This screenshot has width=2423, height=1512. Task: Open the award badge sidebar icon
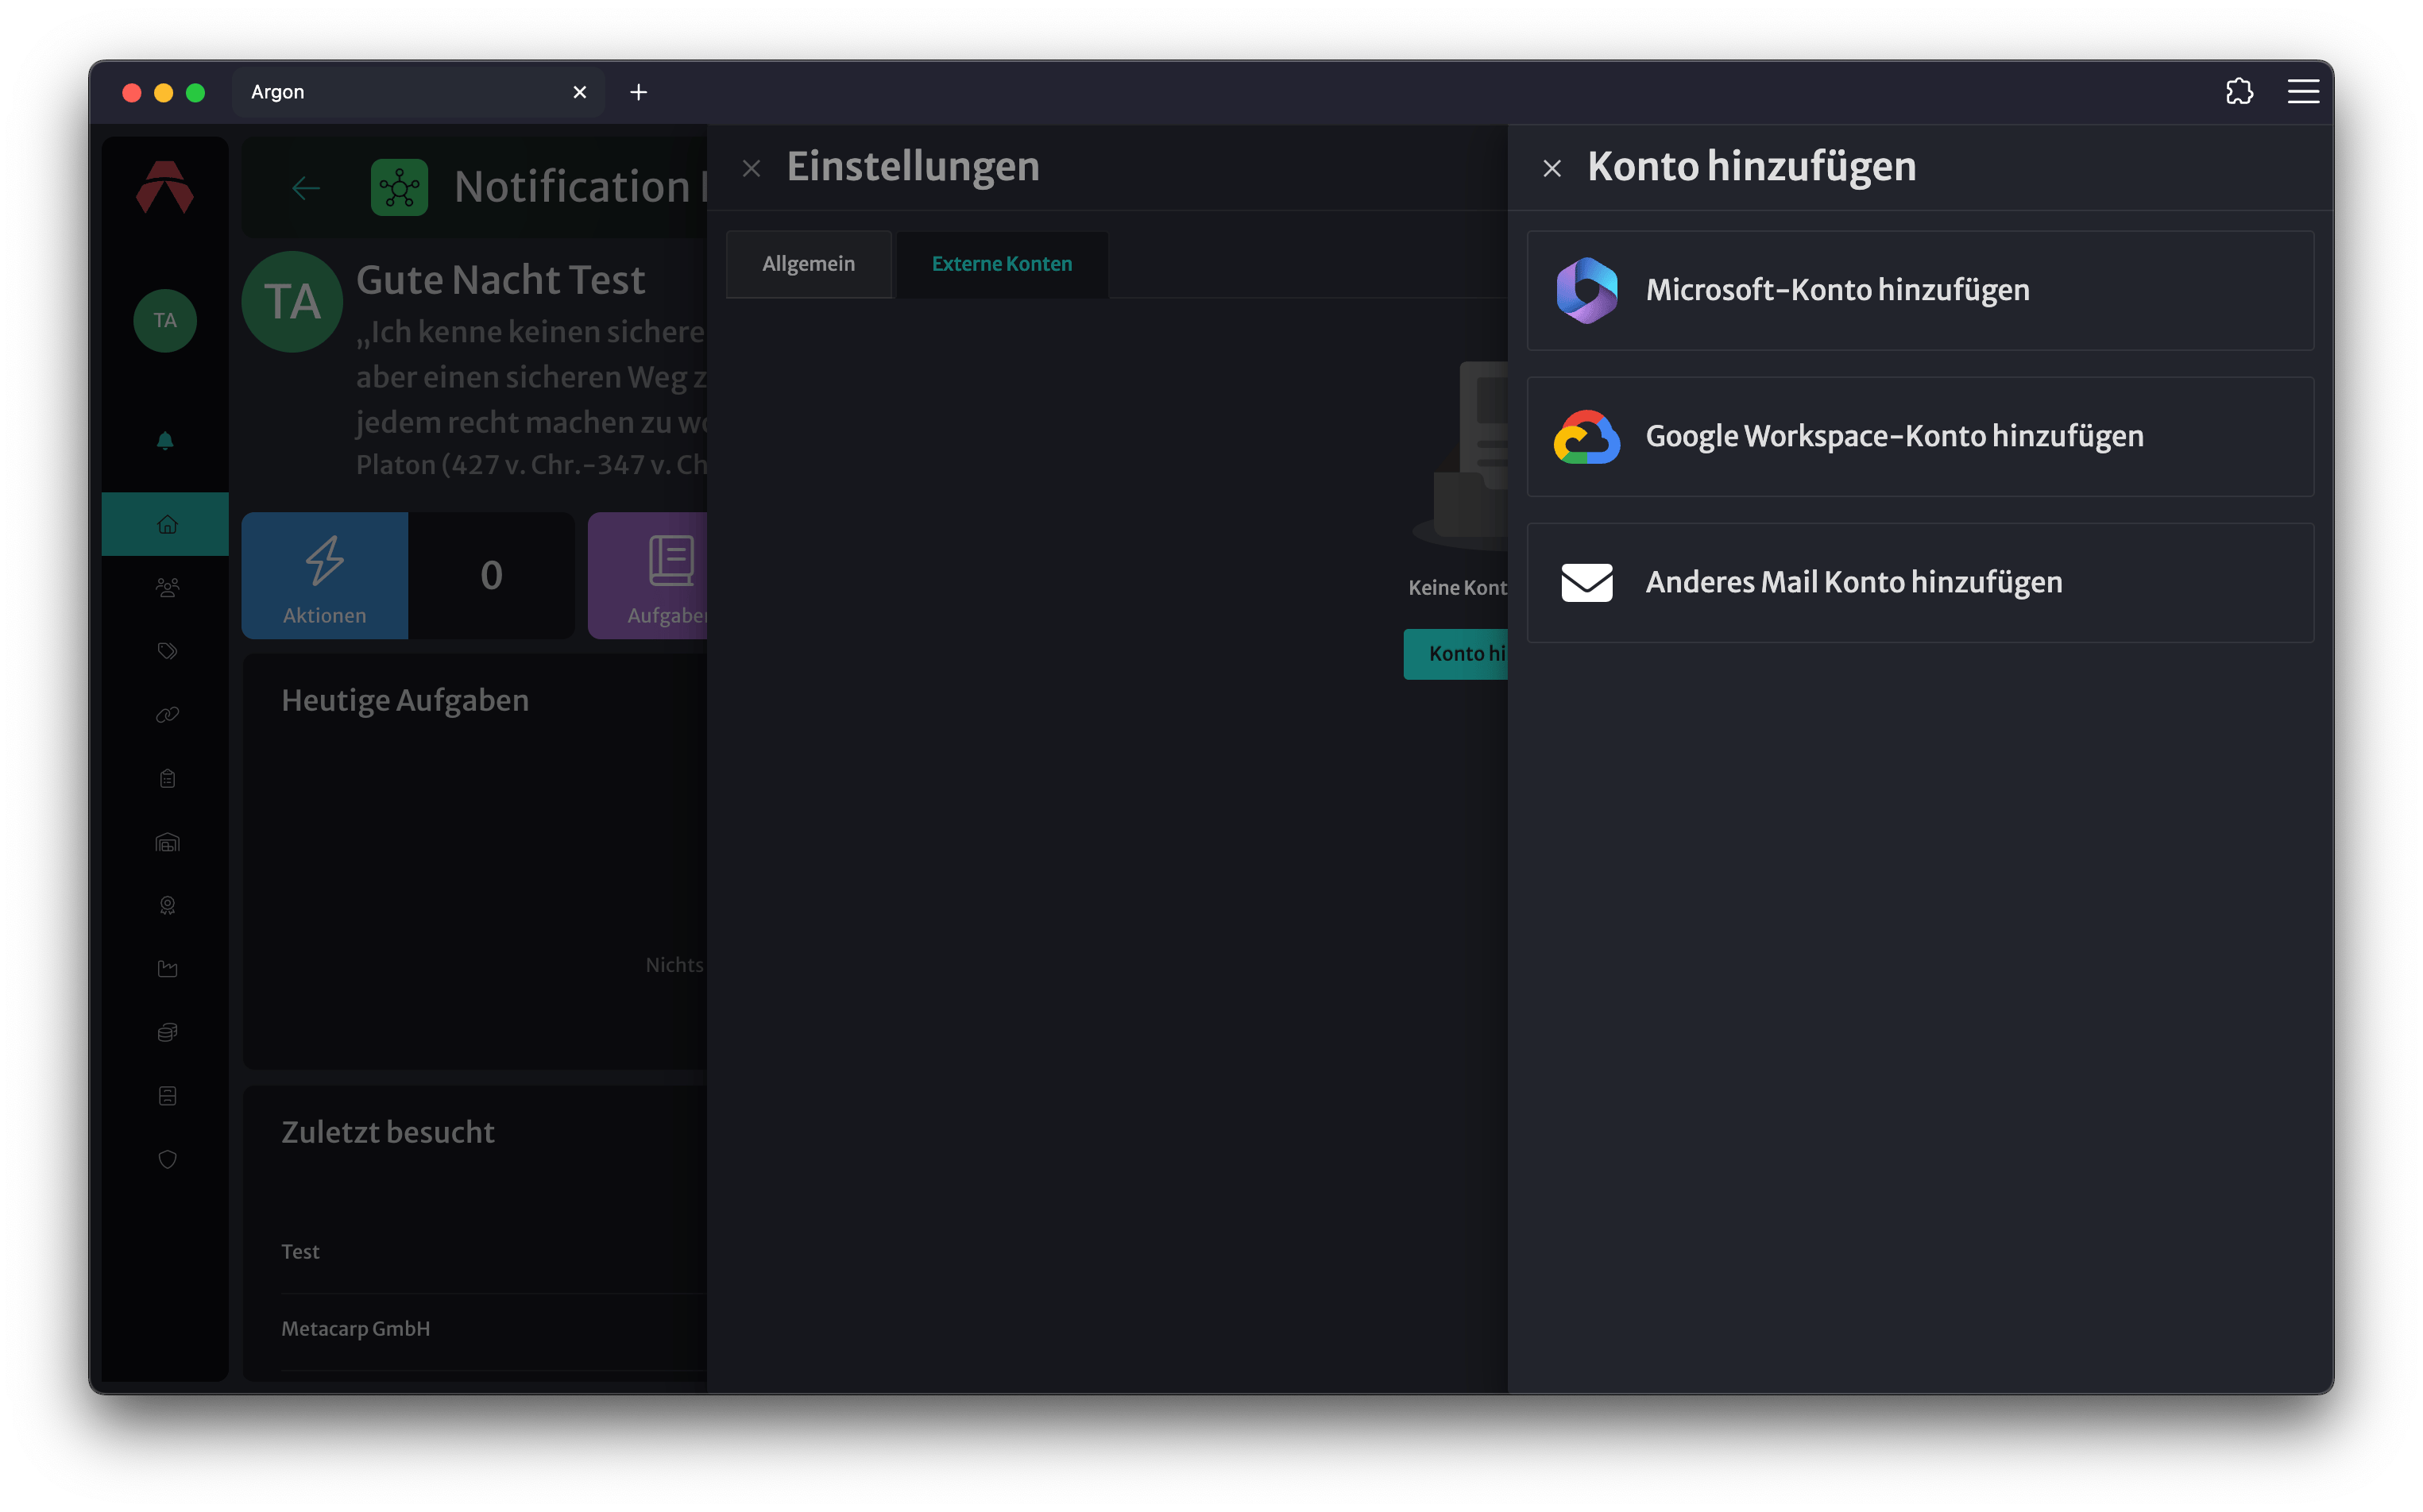167,905
